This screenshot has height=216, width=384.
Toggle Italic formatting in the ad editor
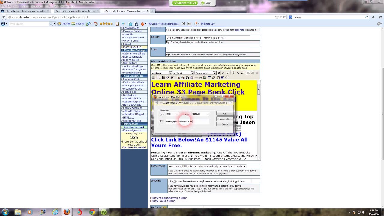point(223,73)
